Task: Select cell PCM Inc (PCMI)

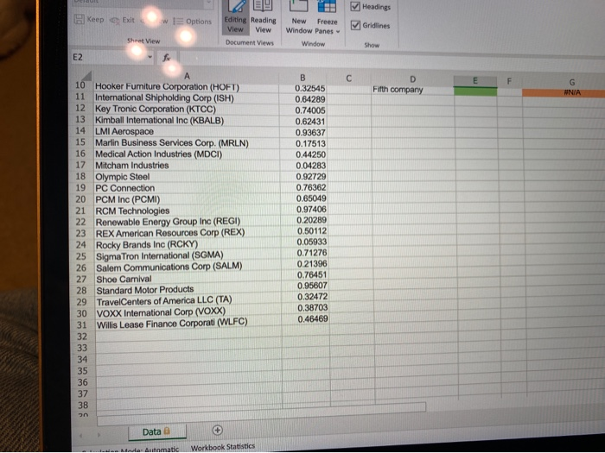Action: [x=188, y=199]
